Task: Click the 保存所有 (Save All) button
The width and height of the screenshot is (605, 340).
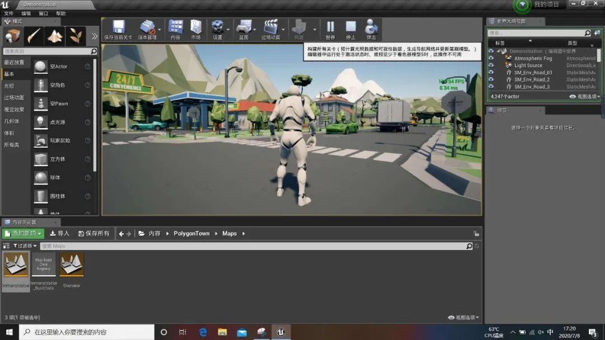Action: click(x=94, y=233)
